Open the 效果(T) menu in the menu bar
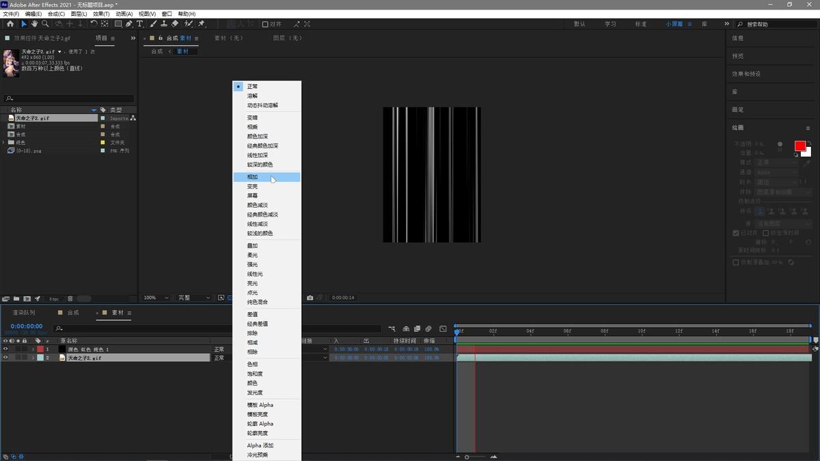 [101, 14]
